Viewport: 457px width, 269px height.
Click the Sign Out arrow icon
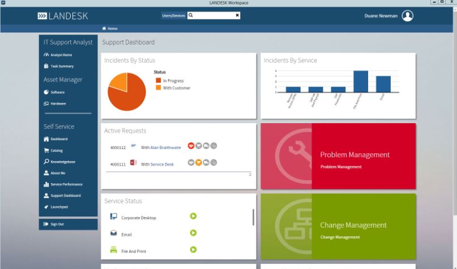(46, 224)
